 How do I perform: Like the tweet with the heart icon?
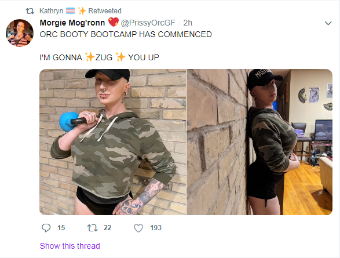click(x=138, y=228)
